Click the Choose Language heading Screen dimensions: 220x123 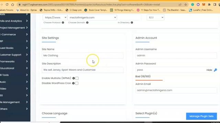(54, 113)
